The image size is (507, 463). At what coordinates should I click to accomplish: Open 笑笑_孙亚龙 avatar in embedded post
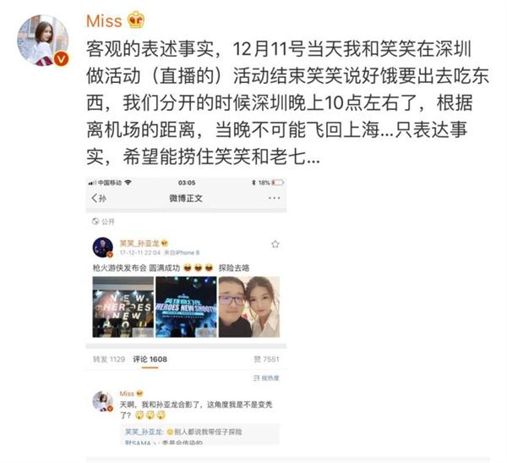point(103,247)
